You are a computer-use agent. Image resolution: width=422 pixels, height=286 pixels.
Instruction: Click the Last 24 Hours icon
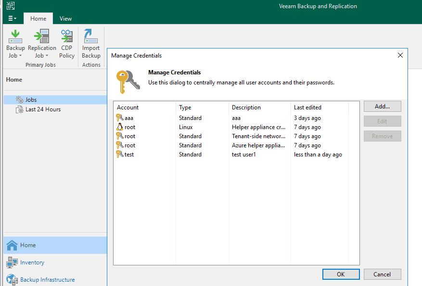[x=20, y=109]
